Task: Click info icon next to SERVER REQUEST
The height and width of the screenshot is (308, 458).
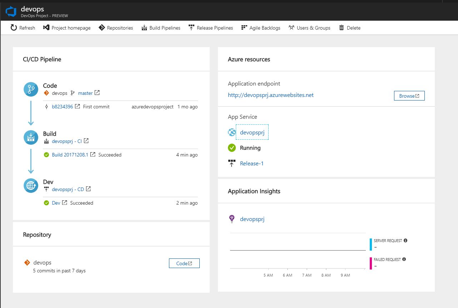Action: coord(405,241)
